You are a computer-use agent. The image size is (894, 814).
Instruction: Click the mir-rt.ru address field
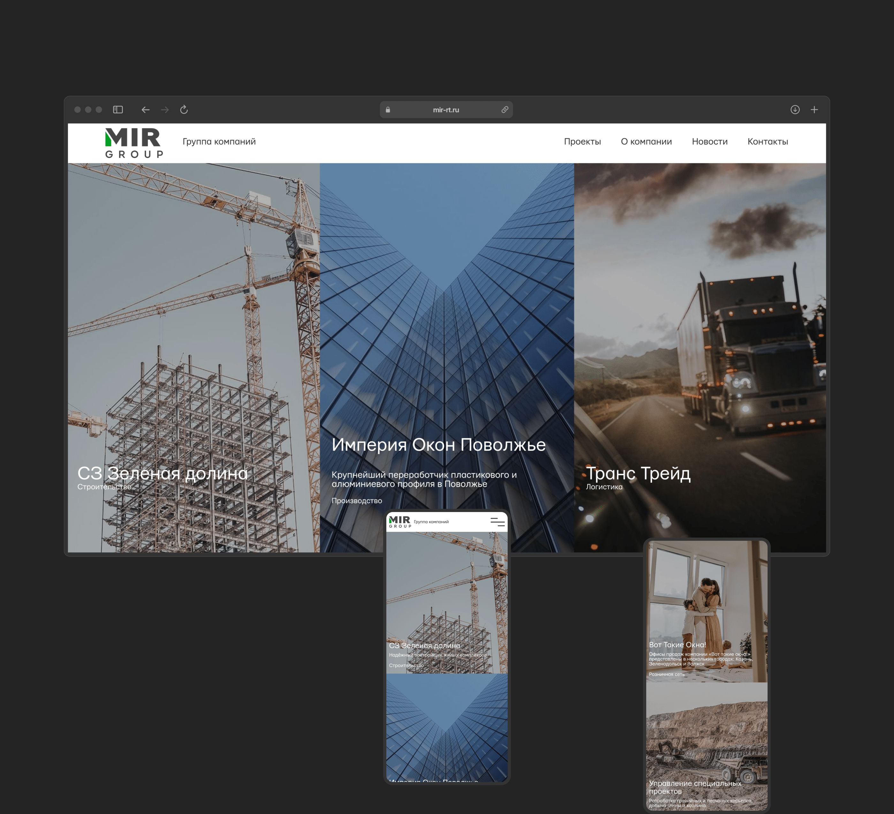click(x=446, y=110)
